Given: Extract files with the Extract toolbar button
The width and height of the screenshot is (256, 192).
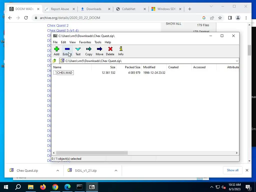Looking at the screenshot, I should [67, 51].
